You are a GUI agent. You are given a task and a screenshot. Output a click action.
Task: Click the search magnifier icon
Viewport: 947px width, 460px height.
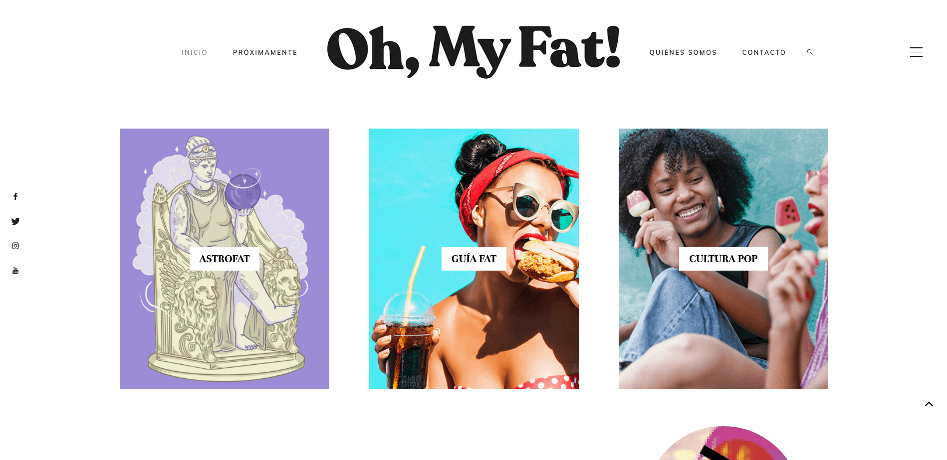(810, 52)
